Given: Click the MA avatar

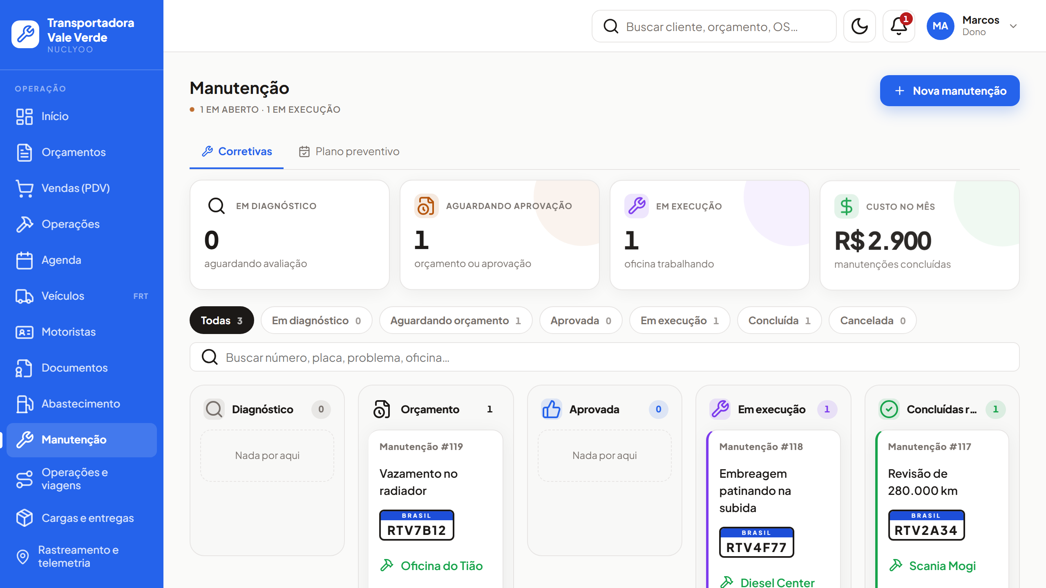Looking at the screenshot, I should pos(940,26).
